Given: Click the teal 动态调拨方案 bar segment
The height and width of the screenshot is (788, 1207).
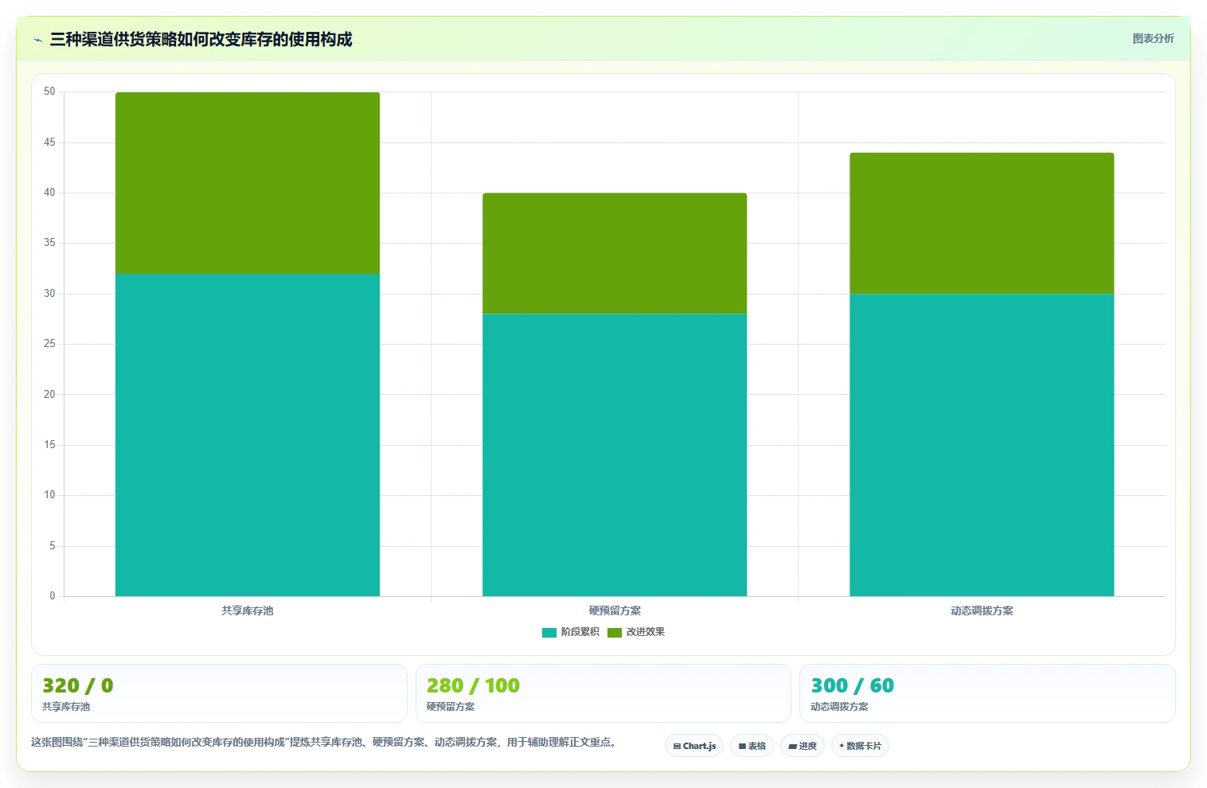Looking at the screenshot, I should (982, 445).
